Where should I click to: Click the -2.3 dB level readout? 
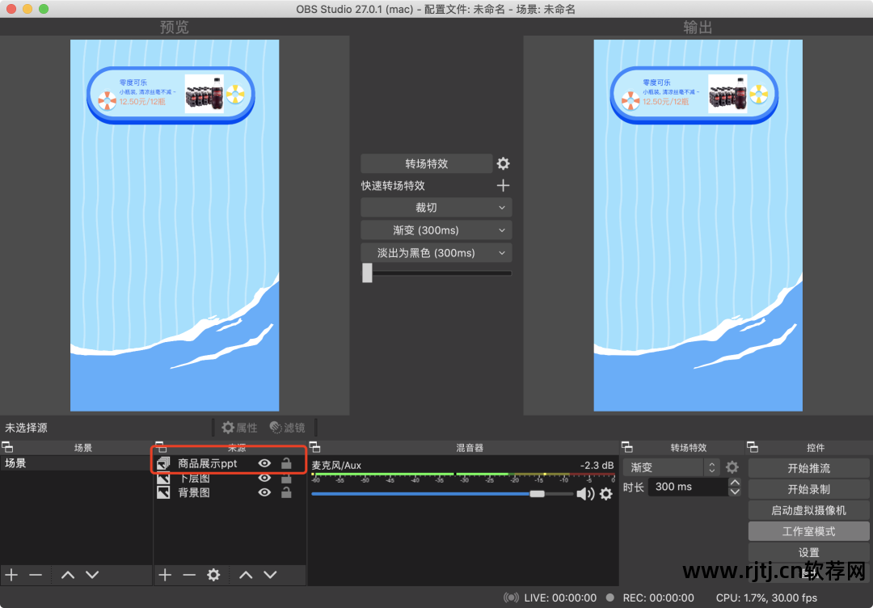[x=597, y=465]
